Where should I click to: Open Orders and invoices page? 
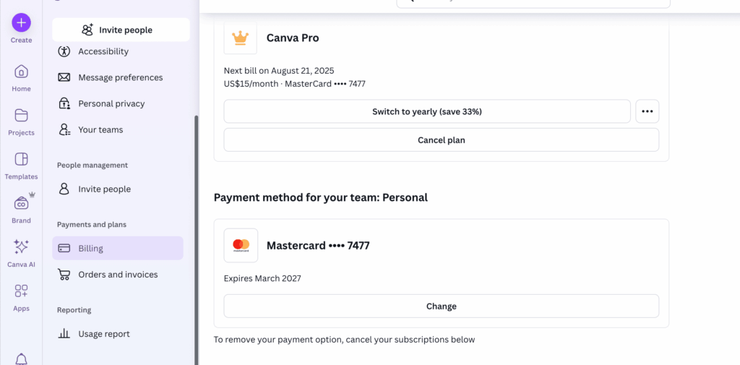(x=118, y=275)
